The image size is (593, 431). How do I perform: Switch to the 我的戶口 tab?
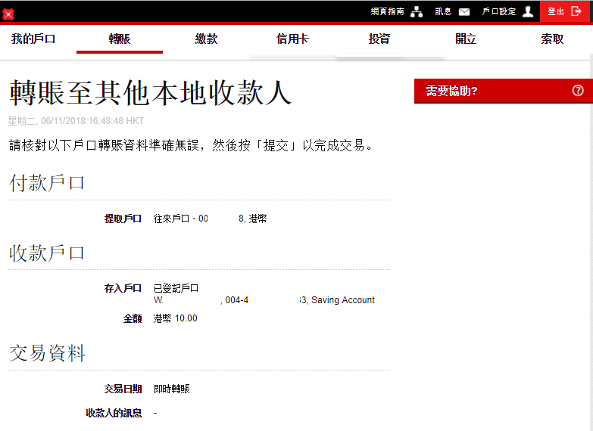click(33, 39)
